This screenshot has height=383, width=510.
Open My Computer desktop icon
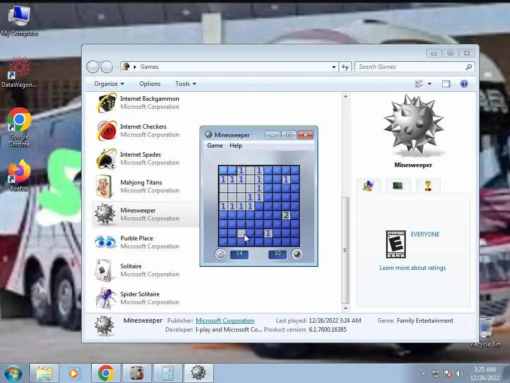tap(19, 20)
